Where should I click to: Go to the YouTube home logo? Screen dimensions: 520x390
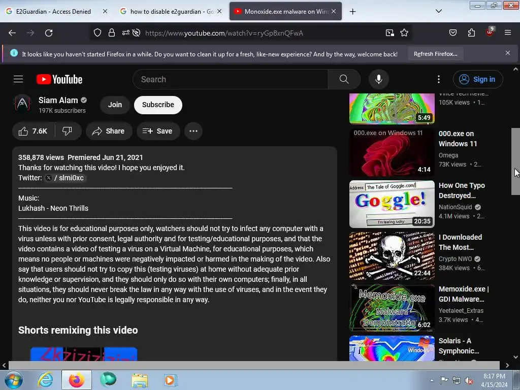(59, 79)
